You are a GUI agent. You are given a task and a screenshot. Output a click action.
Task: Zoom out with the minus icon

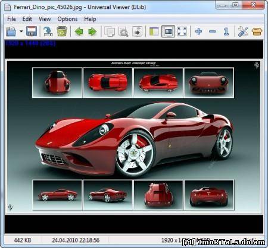pyautogui.click(x=213, y=31)
